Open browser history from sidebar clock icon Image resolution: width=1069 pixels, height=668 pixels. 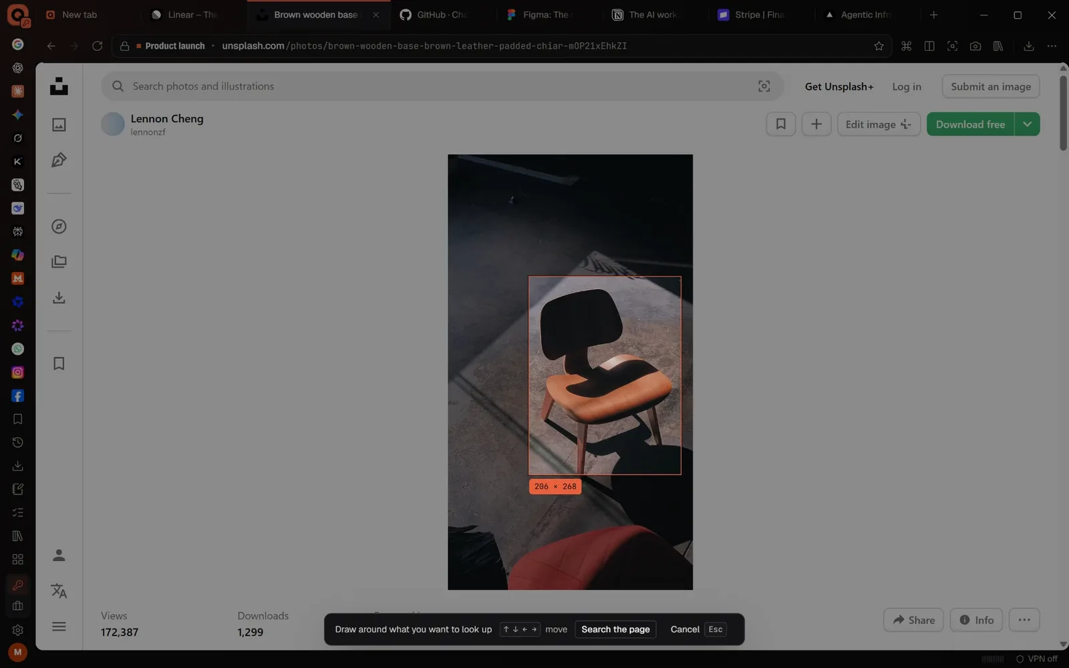point(18,442)
